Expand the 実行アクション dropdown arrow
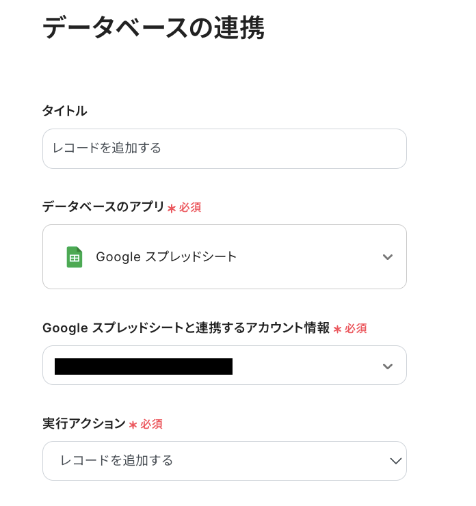 395,461
